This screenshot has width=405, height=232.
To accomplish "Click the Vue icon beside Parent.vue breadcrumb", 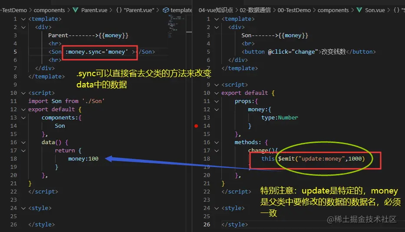I will (x=76, y=10).
